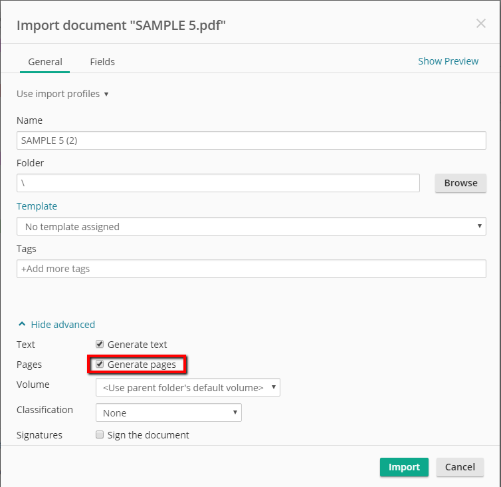The width and height of the screenshot is (501, 487).
Task: Open the No template assigned dropdown
Action: click(x=251, y=226)
